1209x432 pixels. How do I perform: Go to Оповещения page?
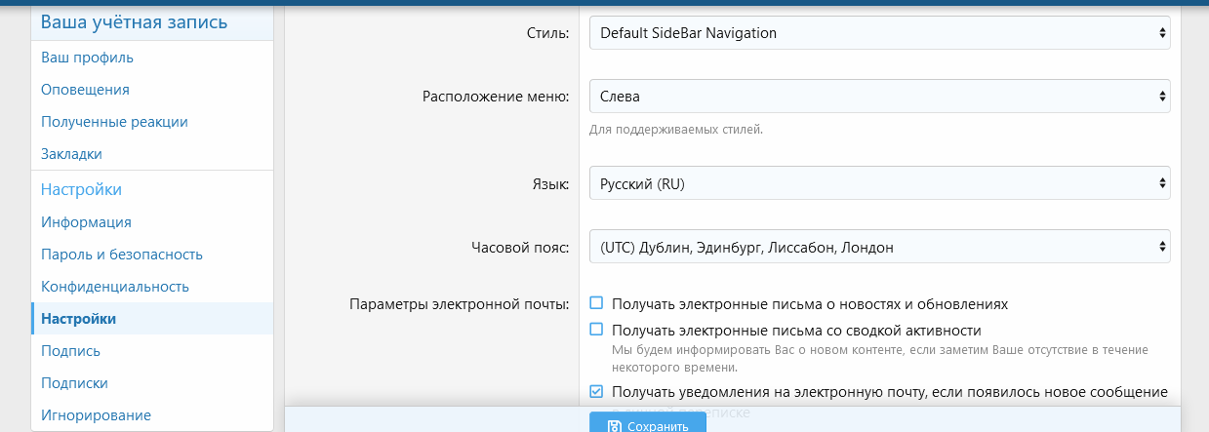point(85,90)
